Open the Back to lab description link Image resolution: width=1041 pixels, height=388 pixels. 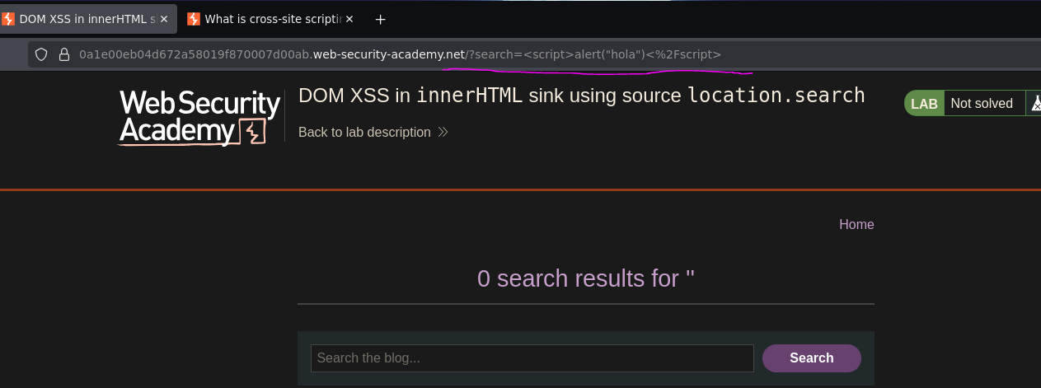pos(364,132)
